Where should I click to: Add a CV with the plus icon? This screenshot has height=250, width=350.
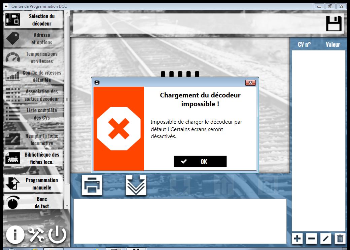[297, 239]
